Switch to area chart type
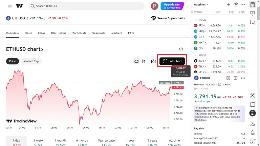Image resolution: width=260 pixels, height=146 pixels. click(x=136, y=61)
